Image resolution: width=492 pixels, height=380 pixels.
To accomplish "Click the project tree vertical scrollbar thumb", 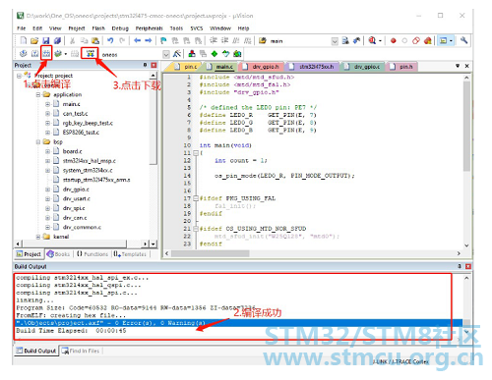I will [x=154, y=123].
